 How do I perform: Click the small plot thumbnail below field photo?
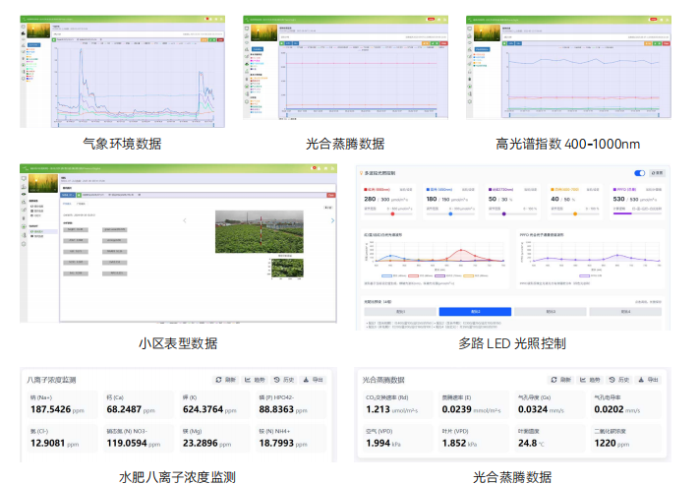[x=286, y=268]
